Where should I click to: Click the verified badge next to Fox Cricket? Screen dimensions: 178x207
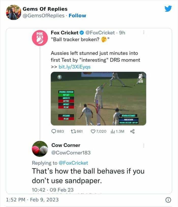click(82, 33)
